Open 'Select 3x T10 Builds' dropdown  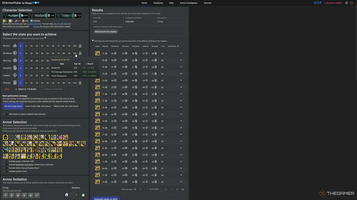(26, 89)
